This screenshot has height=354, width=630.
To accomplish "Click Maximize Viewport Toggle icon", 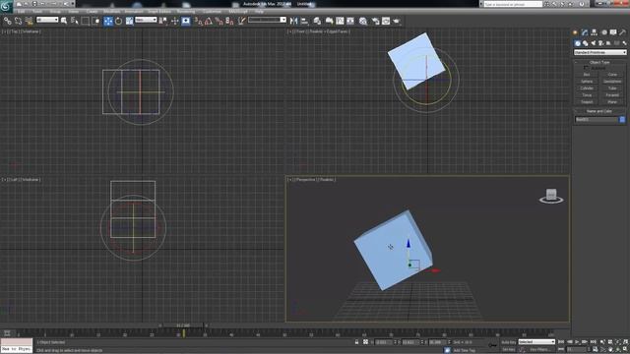I will tap(626, 350).
